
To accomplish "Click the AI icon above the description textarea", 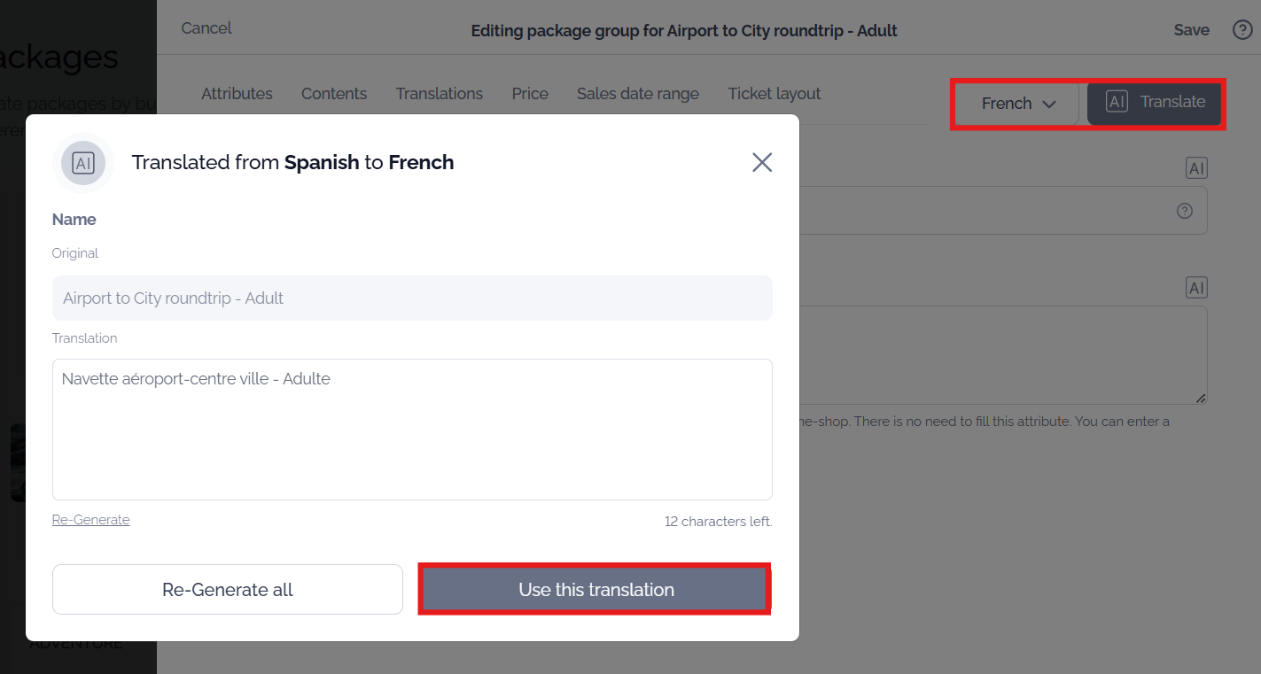I will pyautogui.click(x=1196, y=288).
